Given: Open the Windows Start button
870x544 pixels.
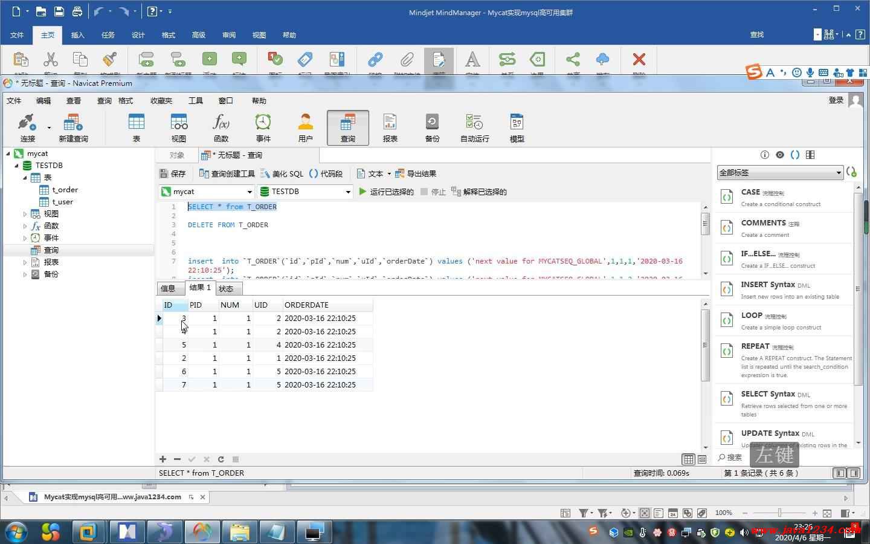Looking at the screenshot, I should (16, 532).
